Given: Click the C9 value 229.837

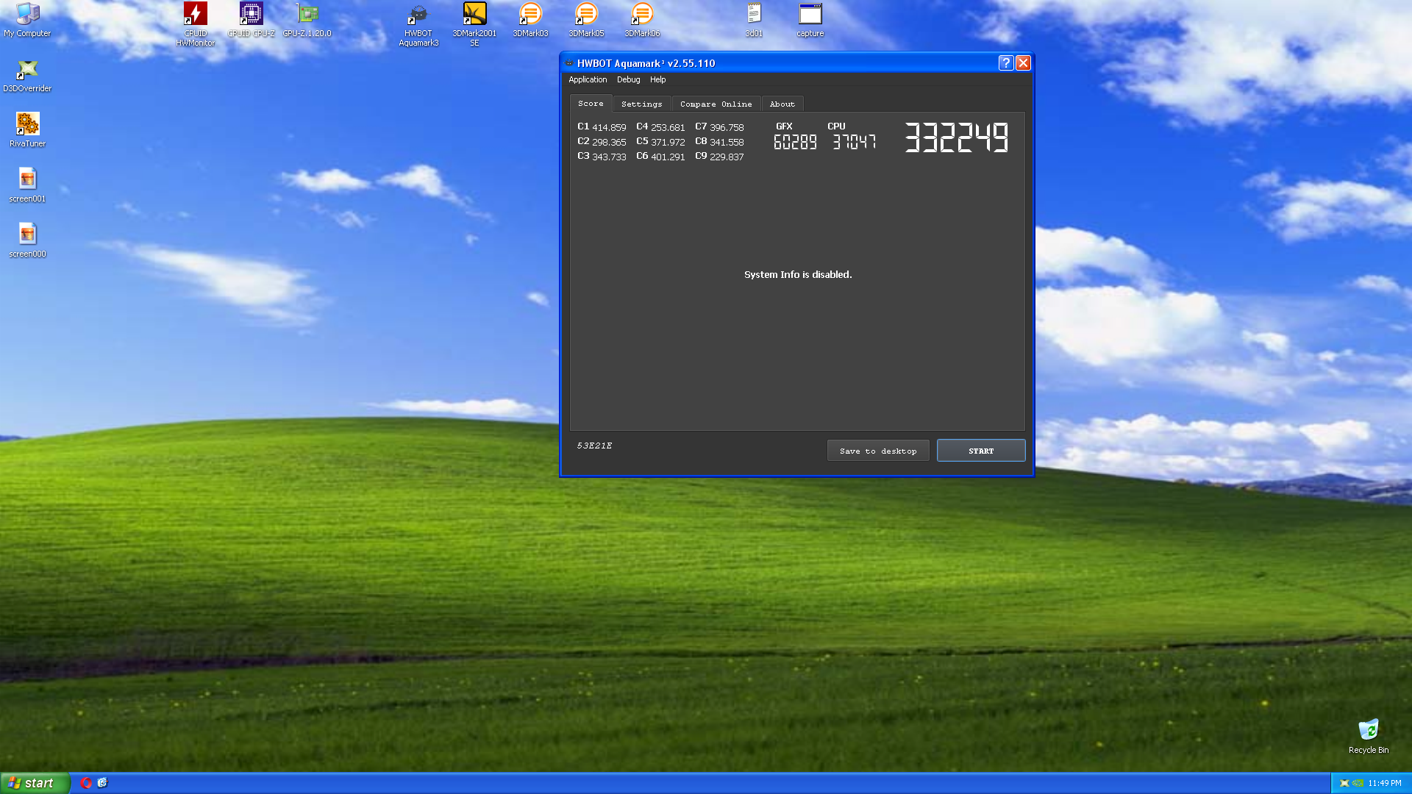Looking at the screenshot, I should [x=727, y=157].
